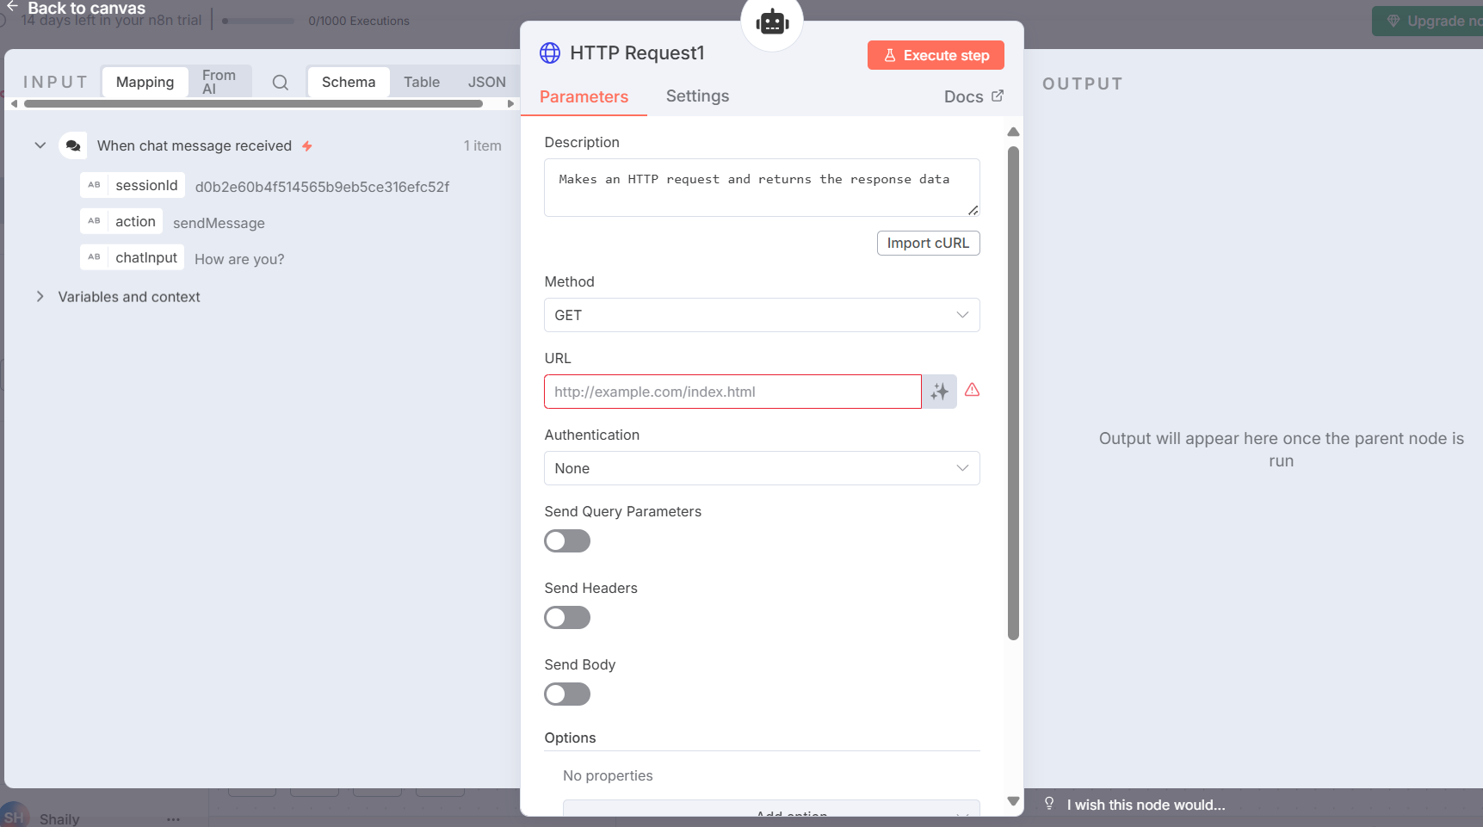Click the globe icon beside HTTP Request1
The image size is (1483, 827).
550,53
